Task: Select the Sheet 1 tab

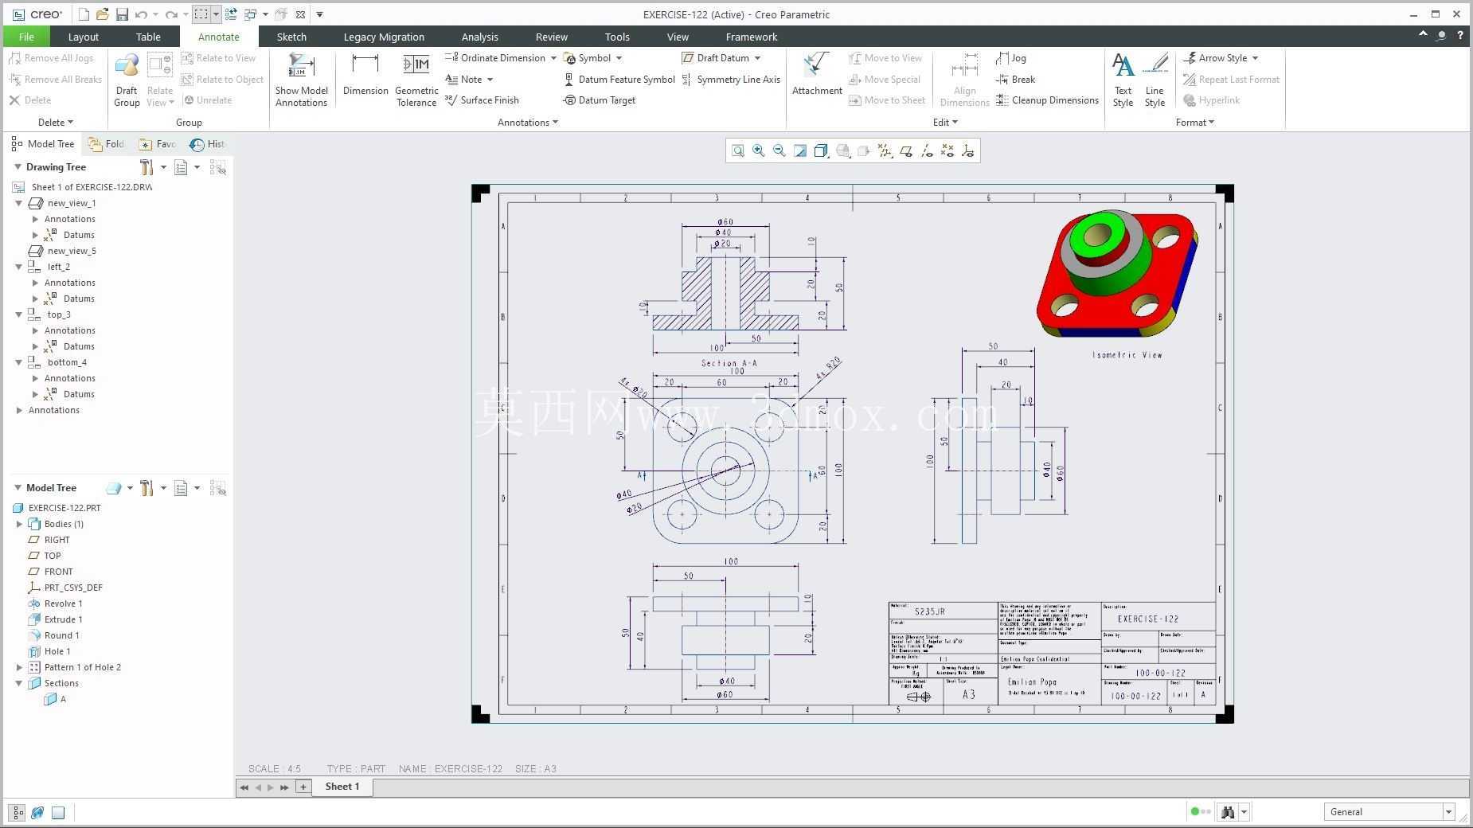Action: pyautogui.click(x=342, y=787)
